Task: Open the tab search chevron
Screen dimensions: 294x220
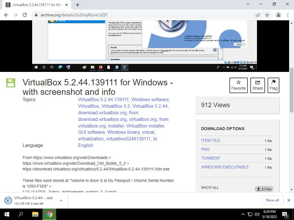Action: pos(248,4)
